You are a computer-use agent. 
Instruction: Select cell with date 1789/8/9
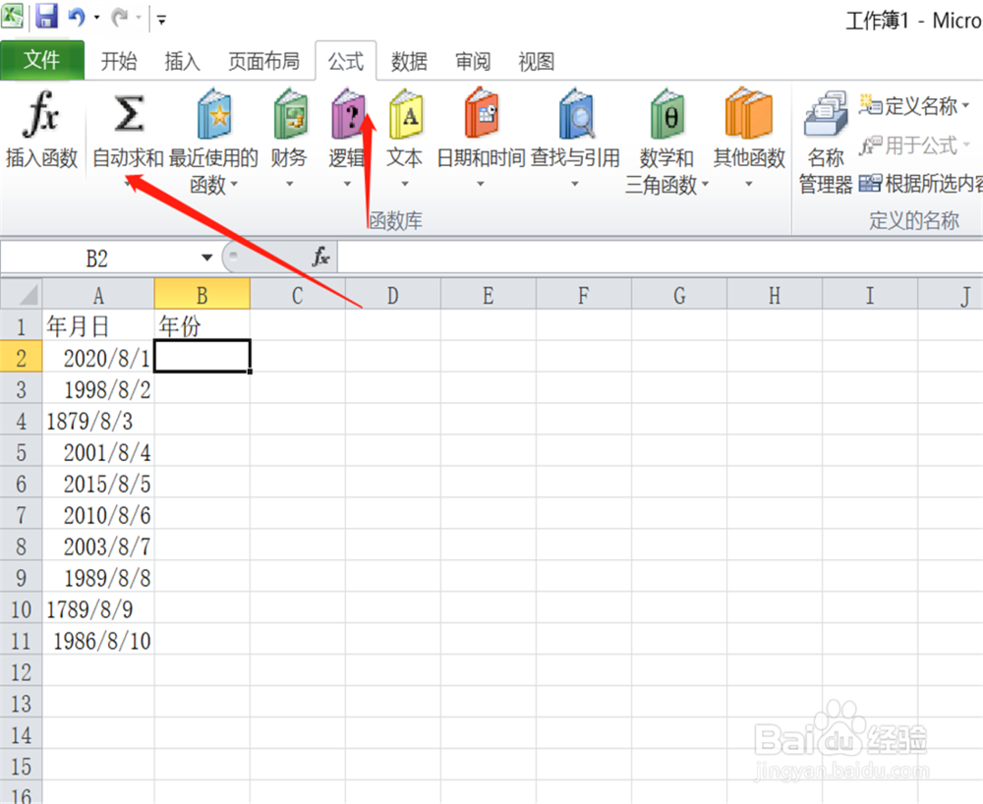point(98,608)
